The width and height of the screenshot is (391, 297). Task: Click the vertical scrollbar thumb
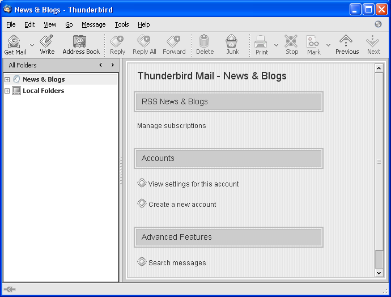[379, 162]
